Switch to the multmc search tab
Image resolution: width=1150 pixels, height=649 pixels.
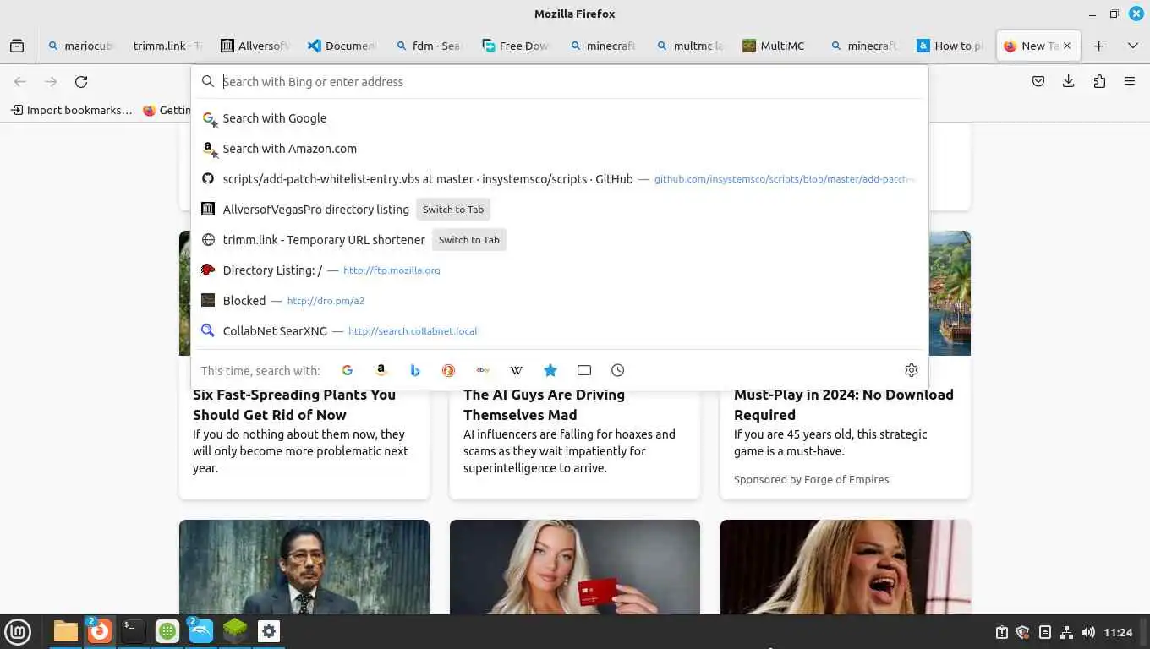coord(690,46)
